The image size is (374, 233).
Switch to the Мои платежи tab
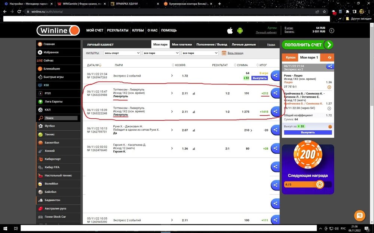tap(181, 44)
